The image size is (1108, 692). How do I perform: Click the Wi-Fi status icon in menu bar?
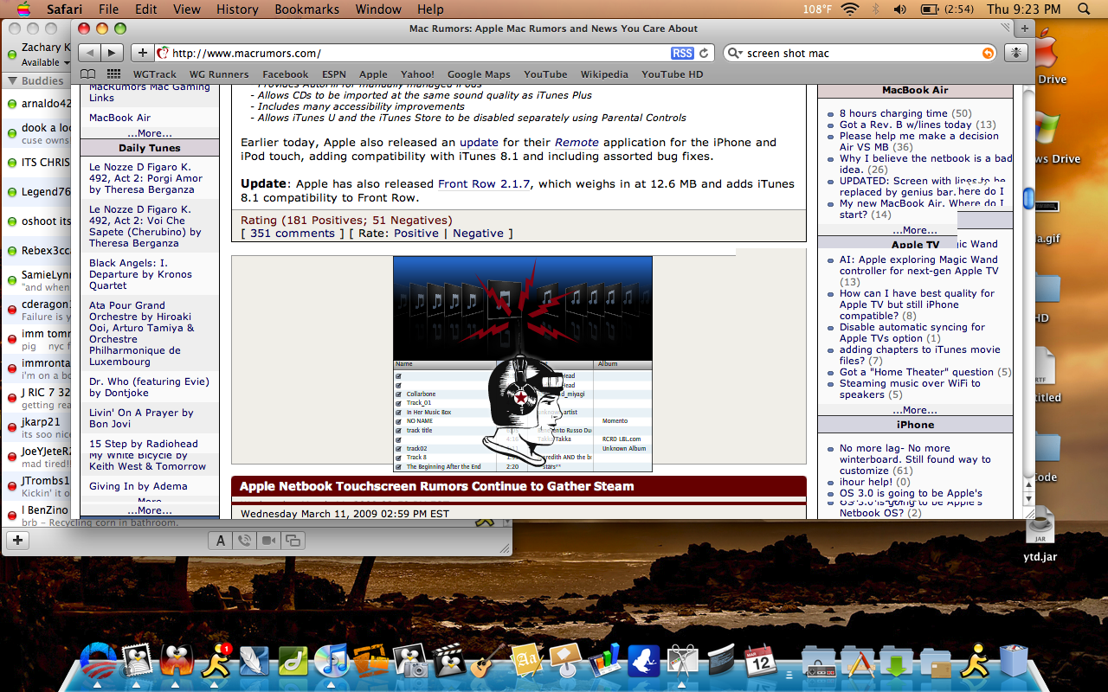point(850,10)
